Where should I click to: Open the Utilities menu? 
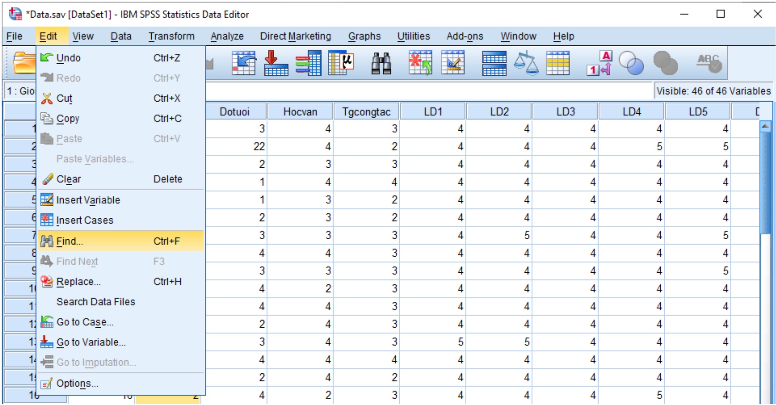pos(413,36)
